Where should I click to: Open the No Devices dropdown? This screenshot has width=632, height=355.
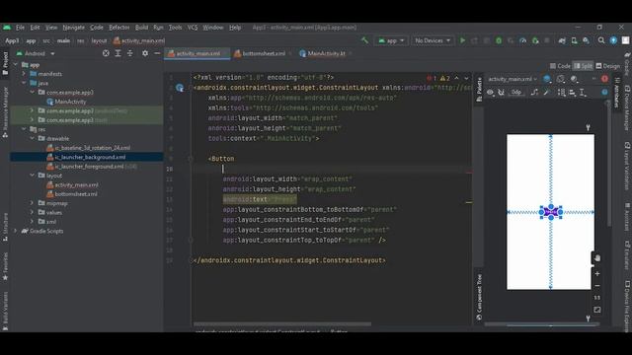(x=433, y=40)
